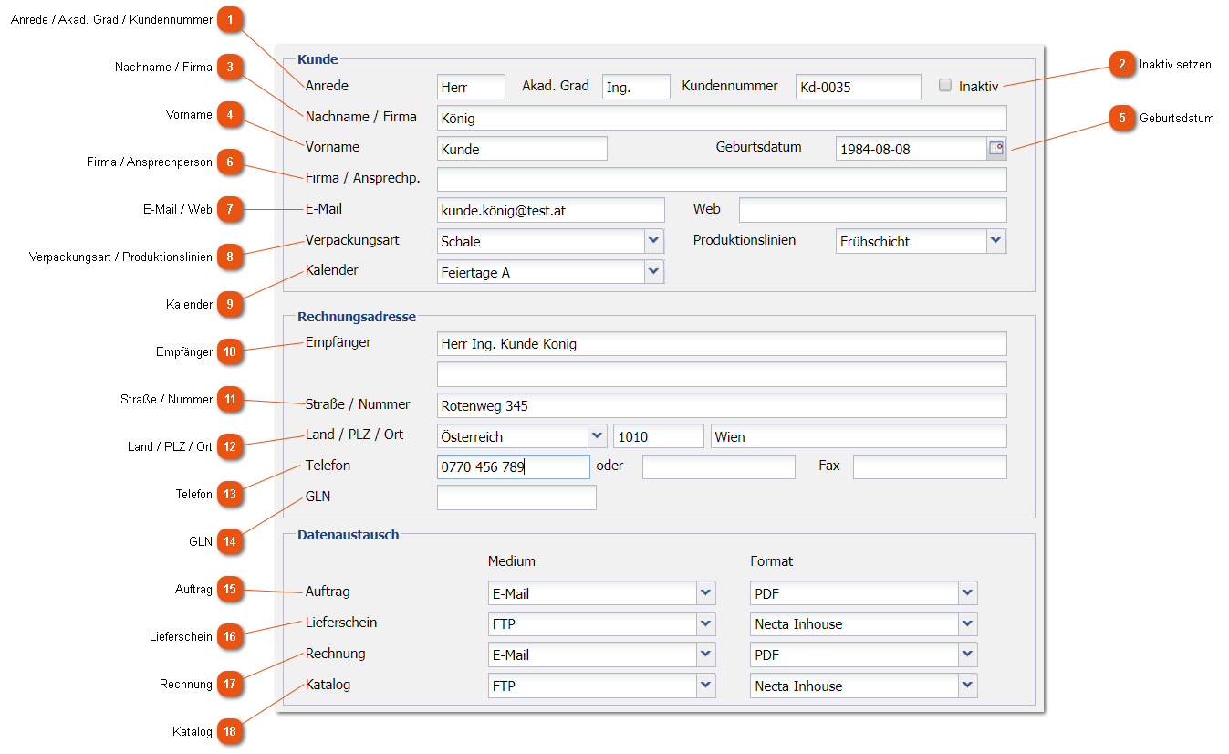Click the Anrede field containing Herr
This screenshot has width=1229, height=754.
(x=471, y=87)
